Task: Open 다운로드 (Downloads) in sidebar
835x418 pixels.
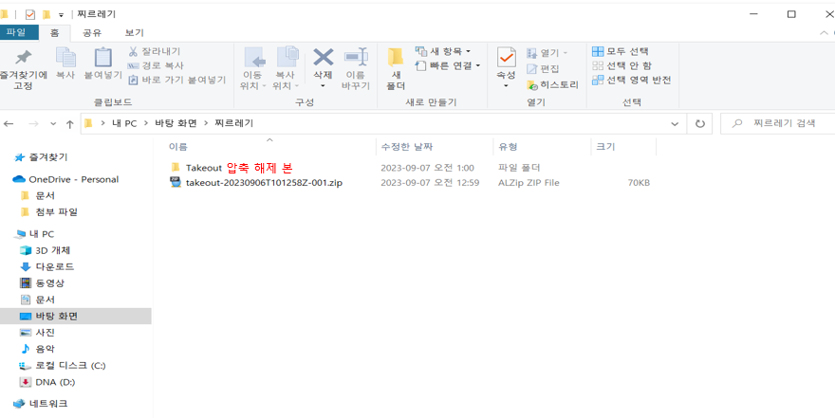Action: coord(54,267)
